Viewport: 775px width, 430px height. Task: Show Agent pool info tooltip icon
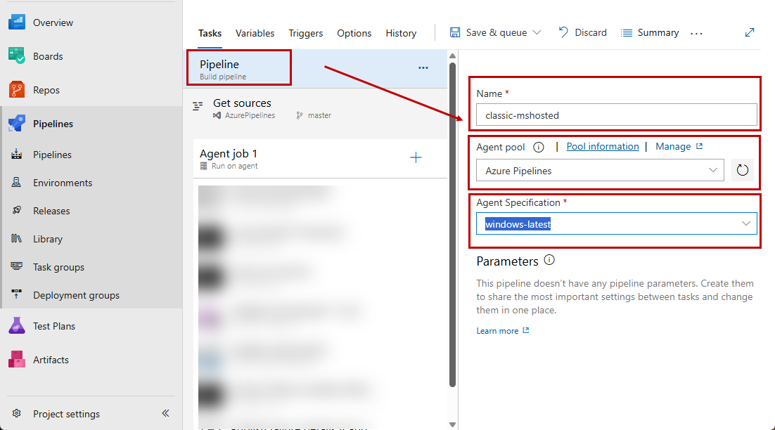click(539, 147)
